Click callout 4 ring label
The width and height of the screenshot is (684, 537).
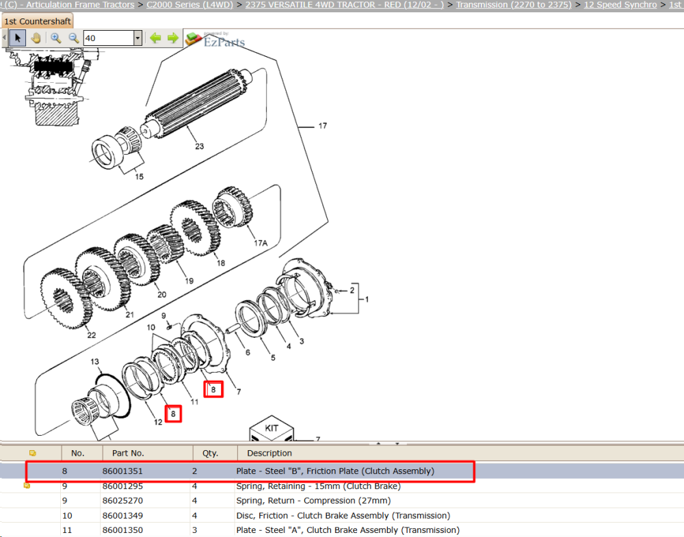pyautogui.click(x=289, y=346)
